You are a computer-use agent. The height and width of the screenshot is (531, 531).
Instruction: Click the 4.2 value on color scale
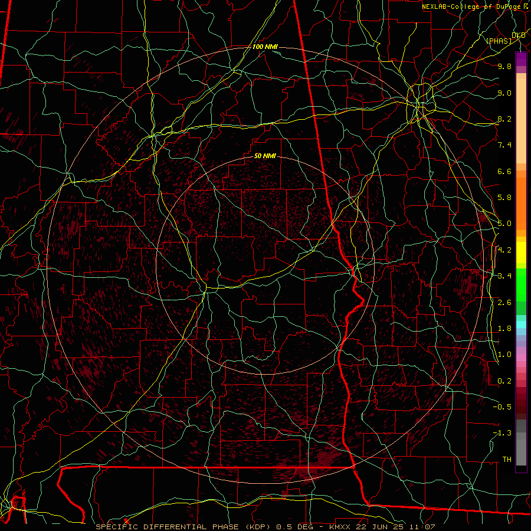(504, 250)
